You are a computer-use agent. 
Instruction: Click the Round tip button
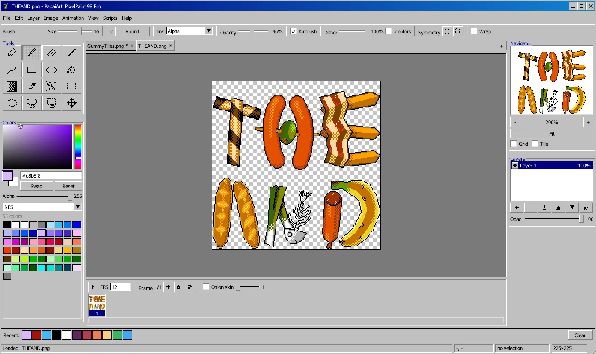point(132,31)
